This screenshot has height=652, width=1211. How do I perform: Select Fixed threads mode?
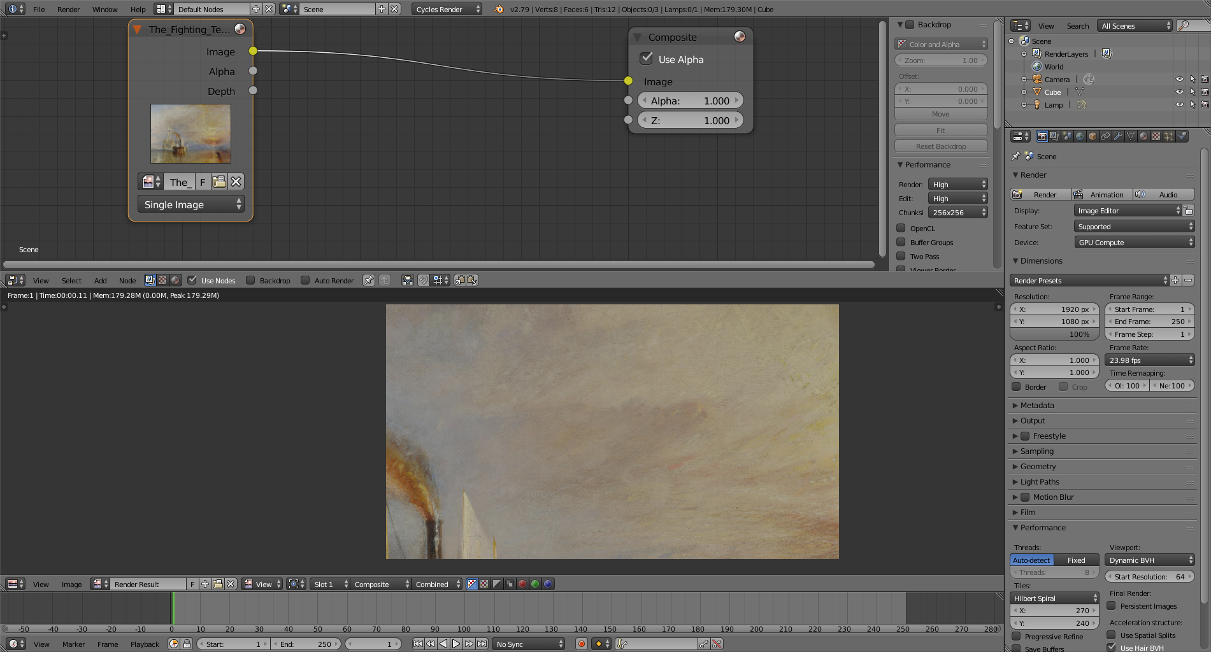point(1076,560)
